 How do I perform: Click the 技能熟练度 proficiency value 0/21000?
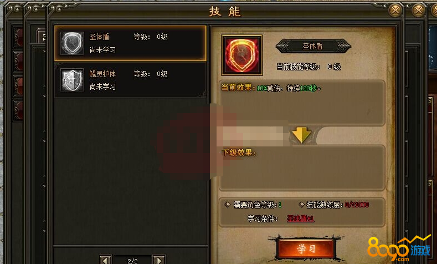tap(357, 205)
